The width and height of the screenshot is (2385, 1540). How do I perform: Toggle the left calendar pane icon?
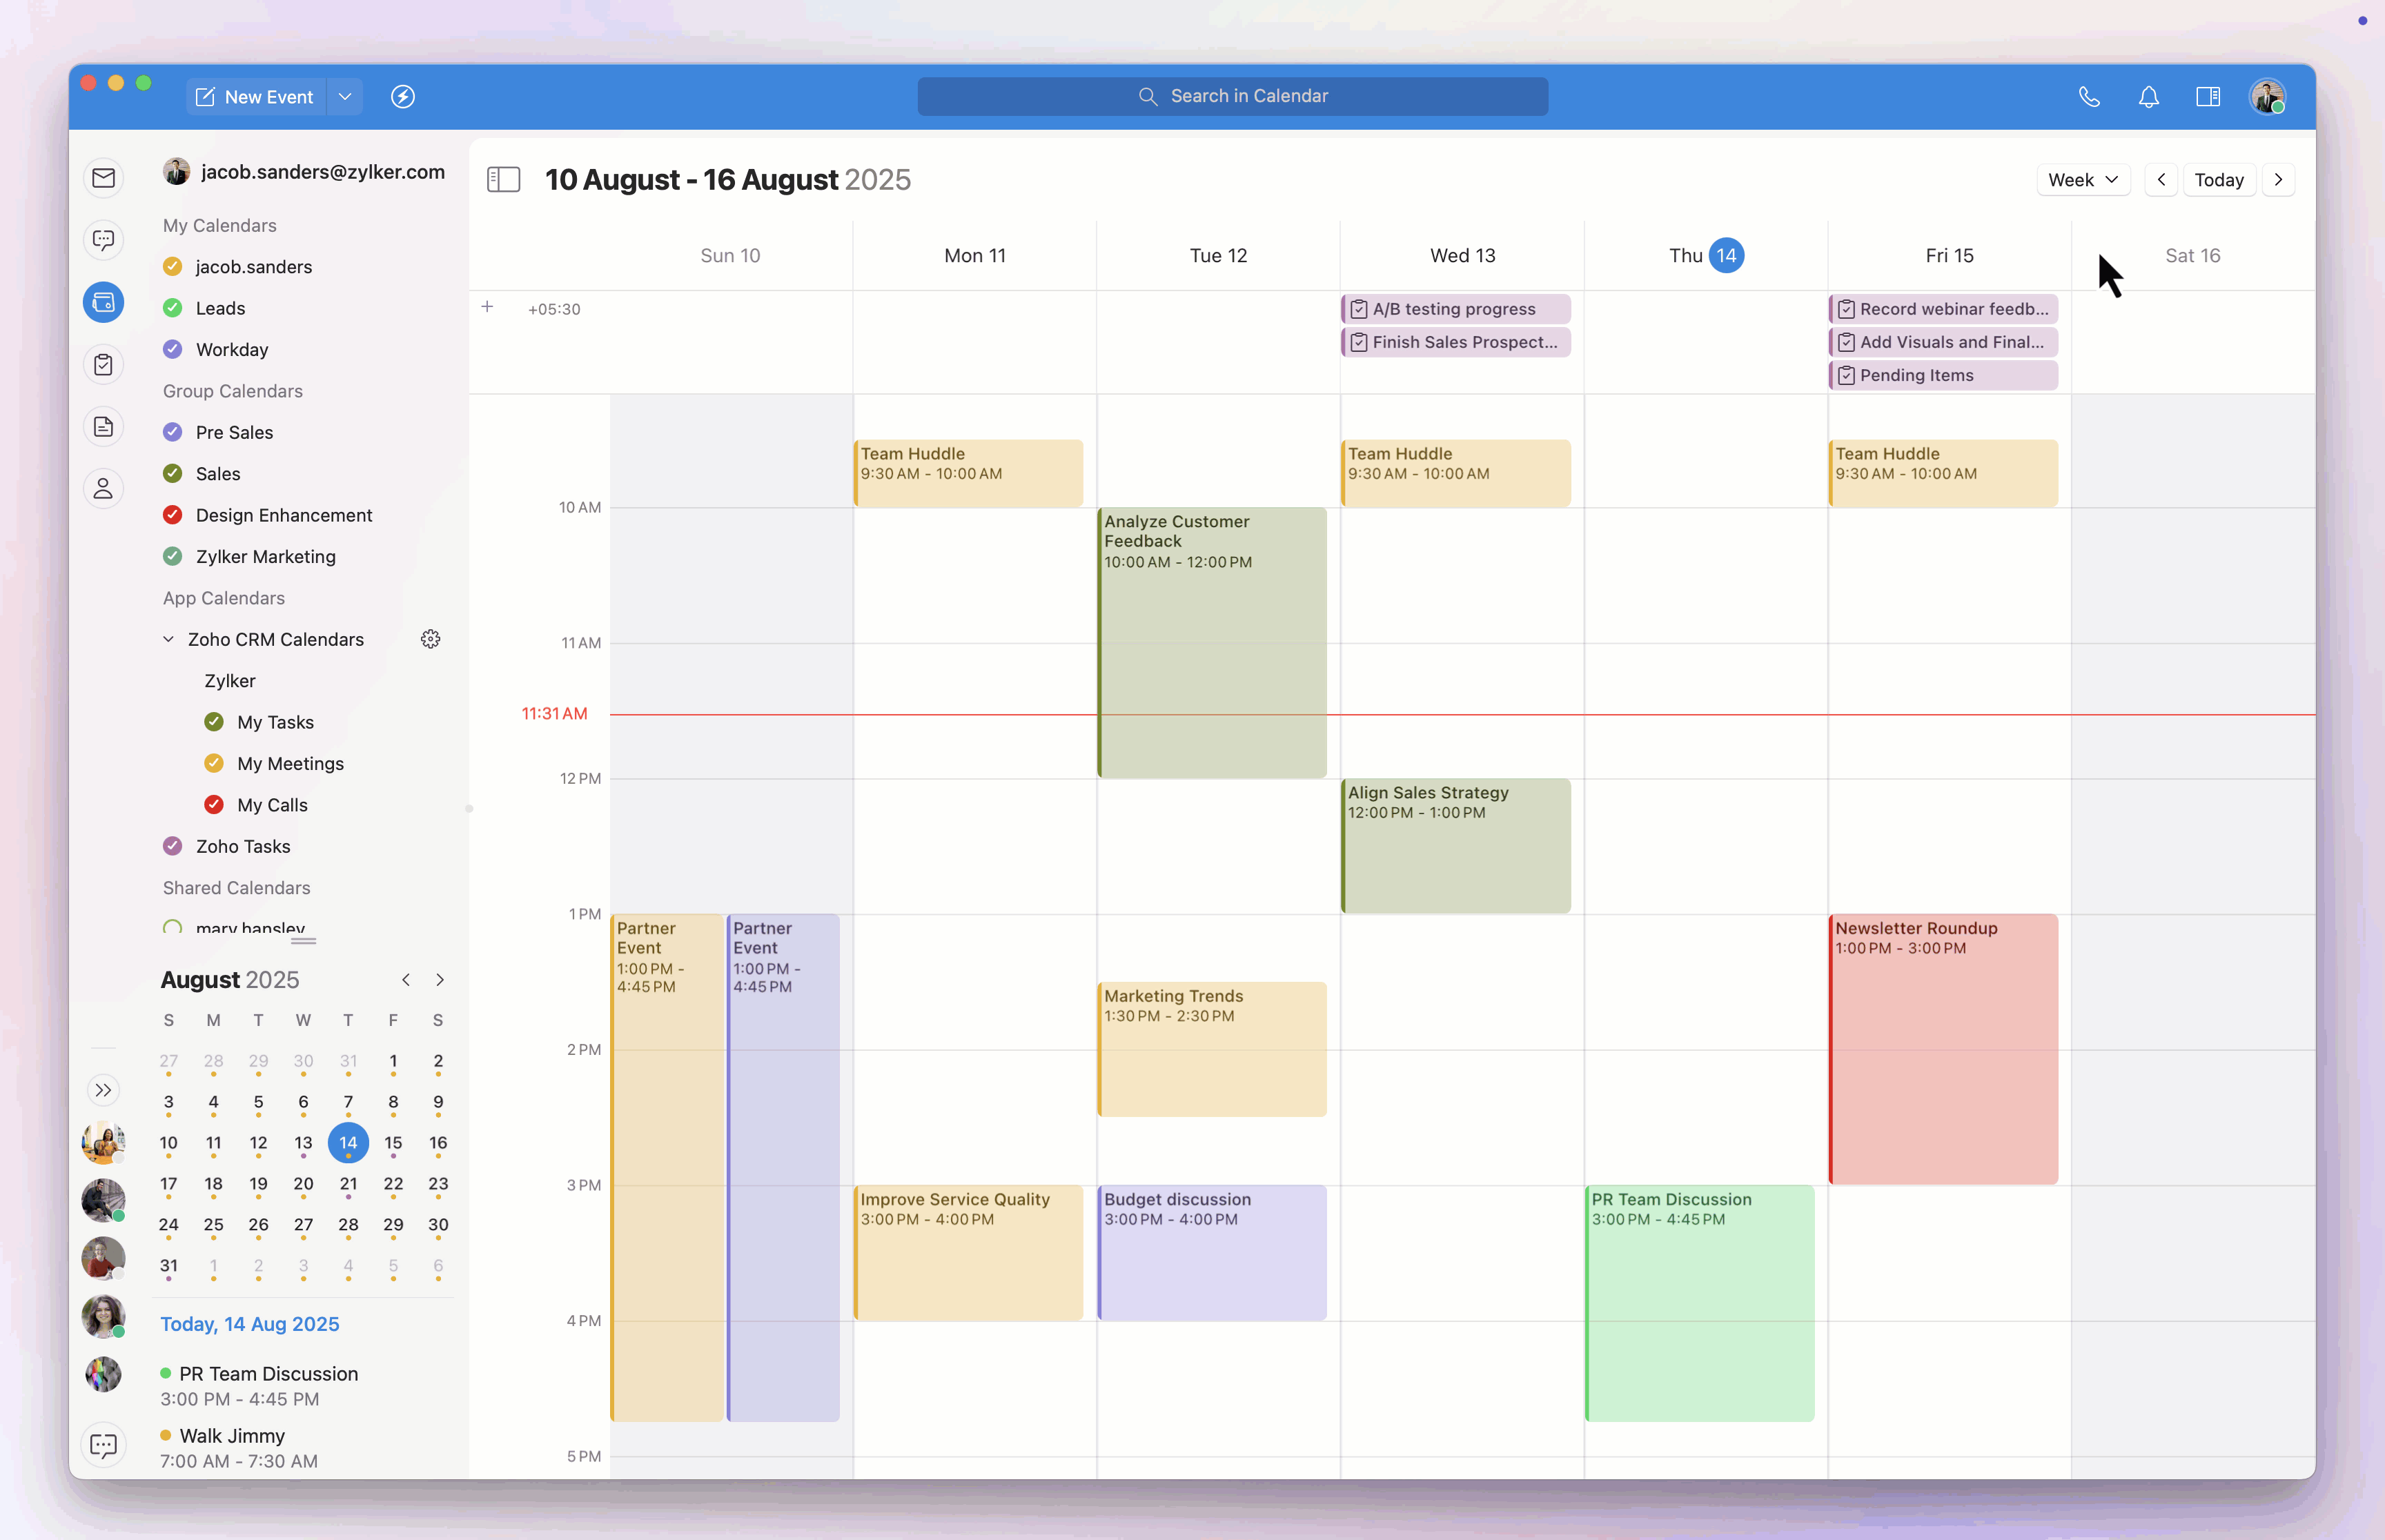coord(503,180)
